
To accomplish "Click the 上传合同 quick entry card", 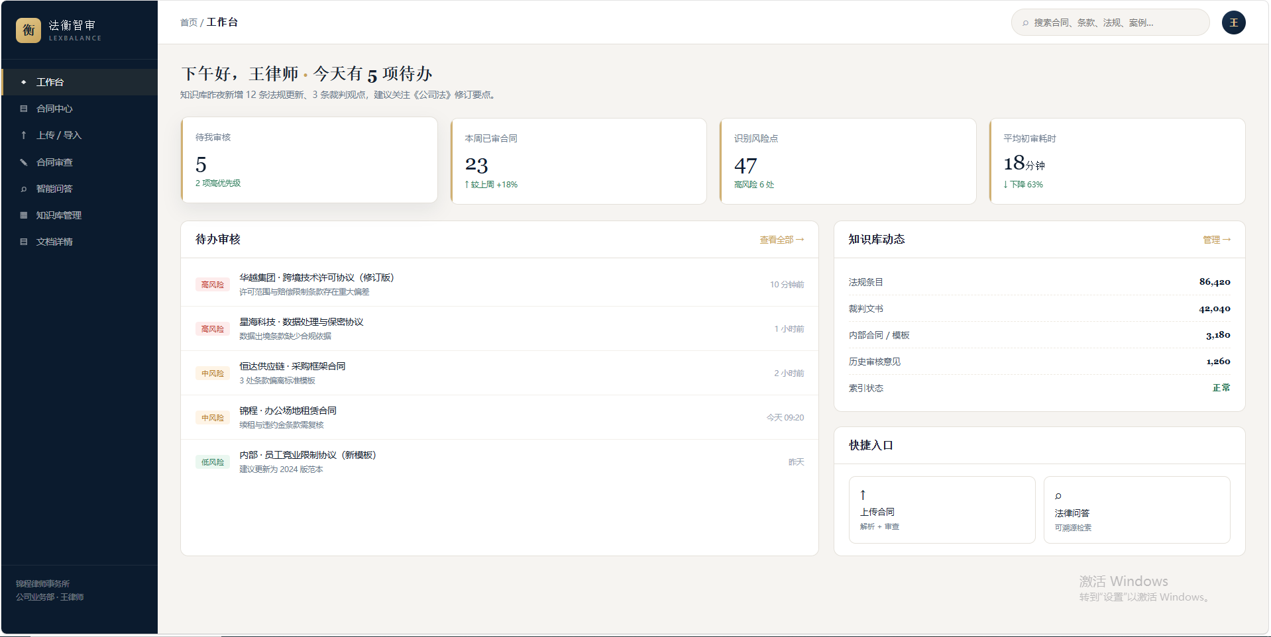I will (942, 510).
